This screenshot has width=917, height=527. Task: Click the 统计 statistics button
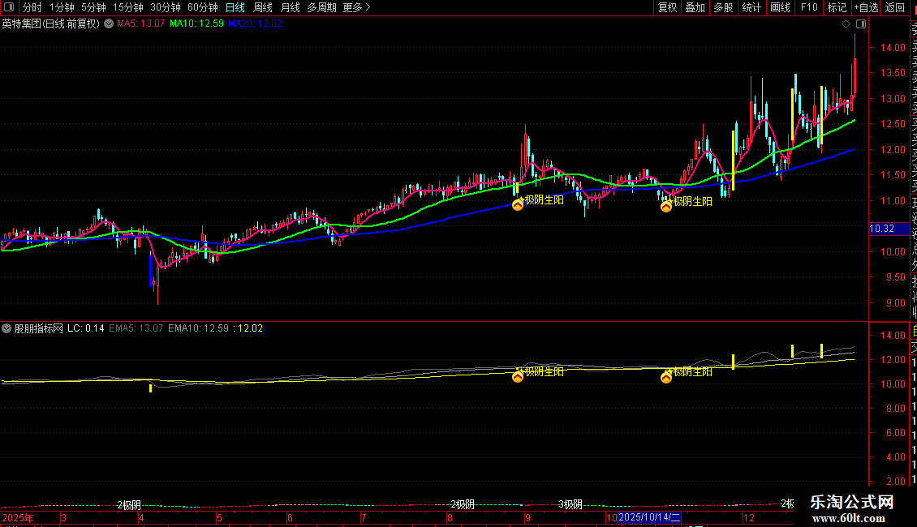(x=751, y=7)
